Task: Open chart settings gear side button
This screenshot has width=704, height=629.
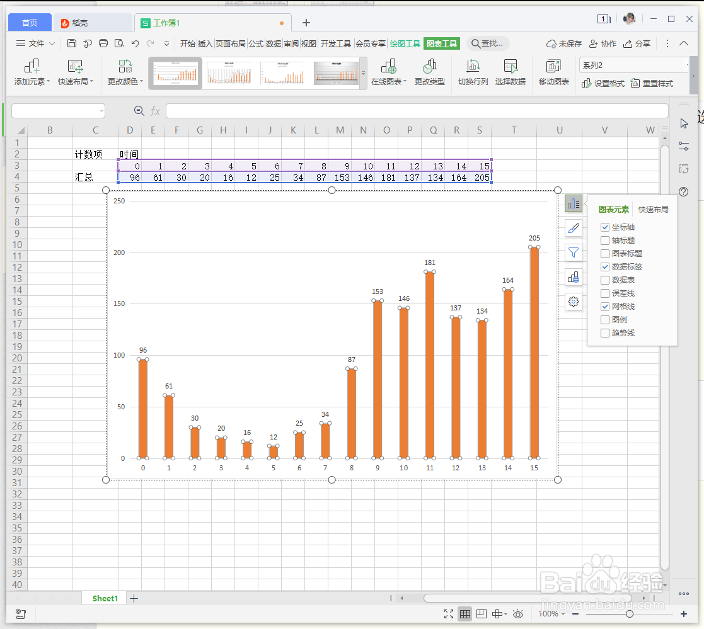Action: click(574, 302)
